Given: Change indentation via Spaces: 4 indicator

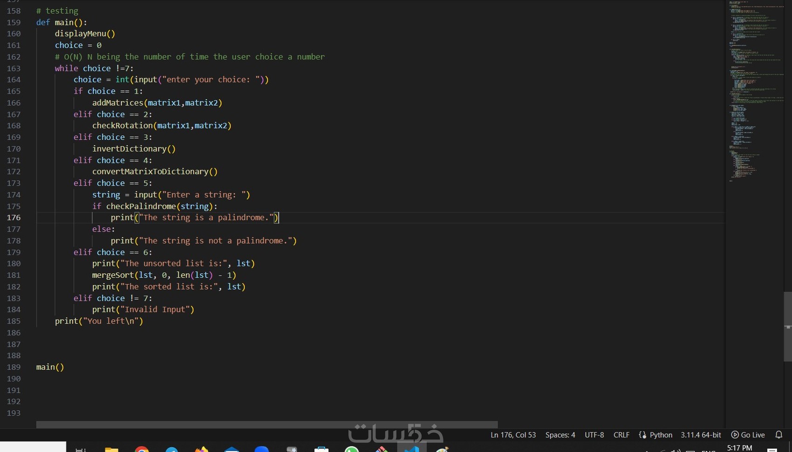Looking at the screenshot, I should (x=560, y=435).
